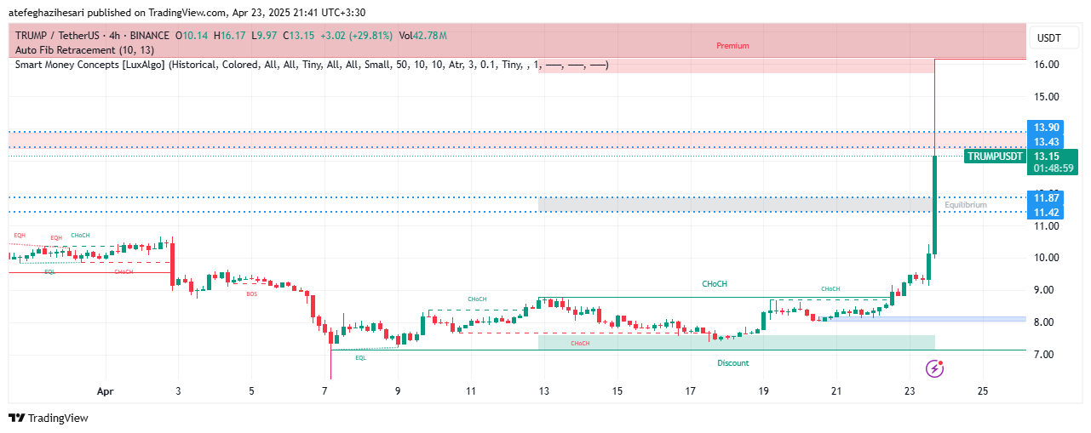Click date 25 on the time axis
The image size is (1091, 433).
point(984,392)
